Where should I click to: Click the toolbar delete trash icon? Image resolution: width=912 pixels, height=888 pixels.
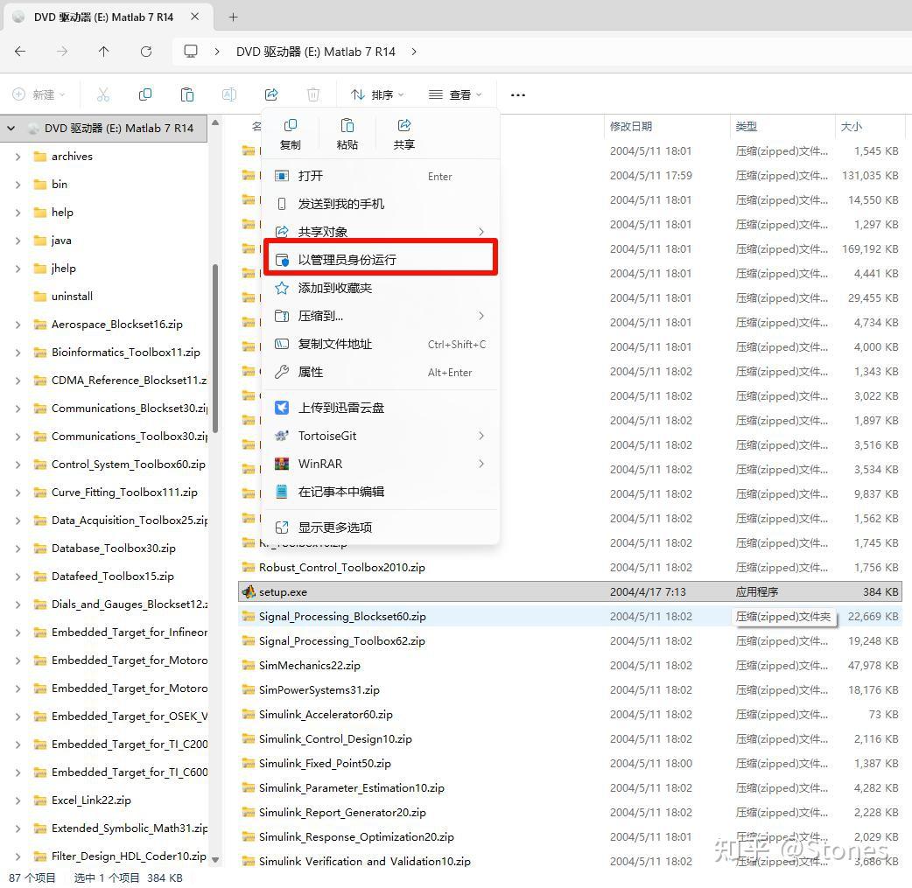coord(313,94)
